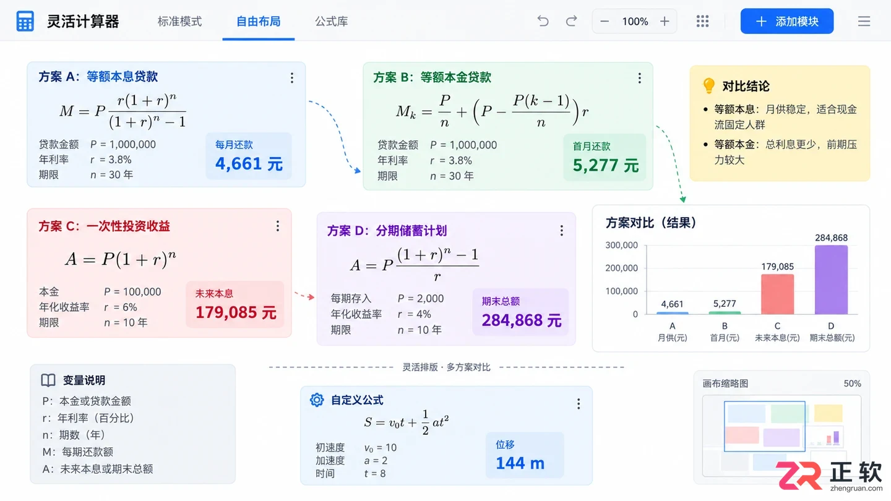Click the 首月还款 5,277 元 result
The height and width of the screenshot is (501, 891).
(x=605, y=157)
